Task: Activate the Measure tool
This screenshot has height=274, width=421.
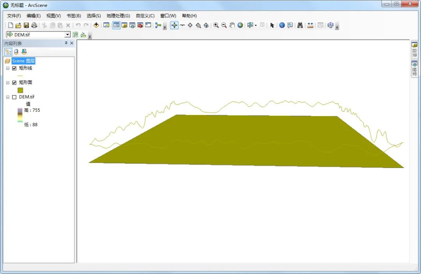Action: pyautogui.click(x=310, y=25)
